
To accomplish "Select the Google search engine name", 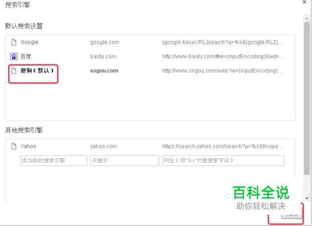I will click(29, 42).
